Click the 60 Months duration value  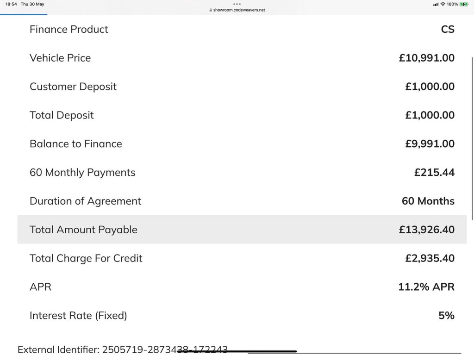(x=428, y=201)
